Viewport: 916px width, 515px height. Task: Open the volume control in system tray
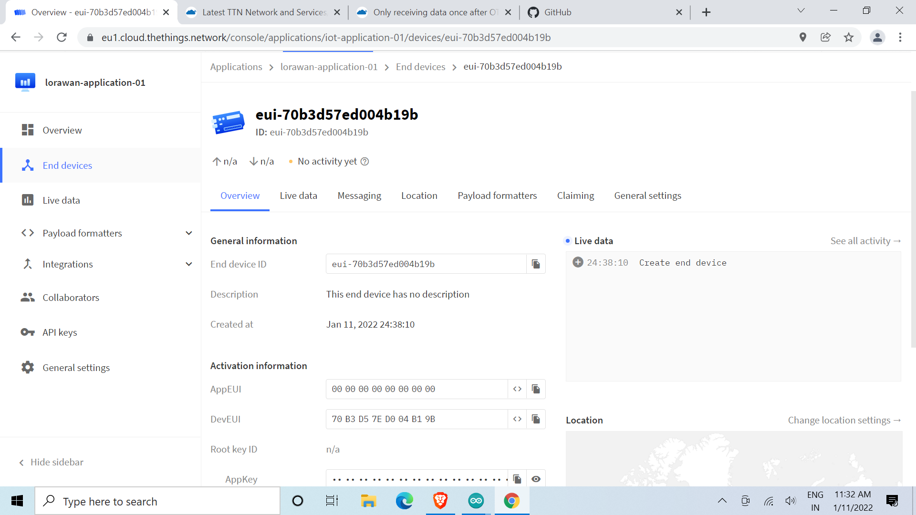(791, 501)
